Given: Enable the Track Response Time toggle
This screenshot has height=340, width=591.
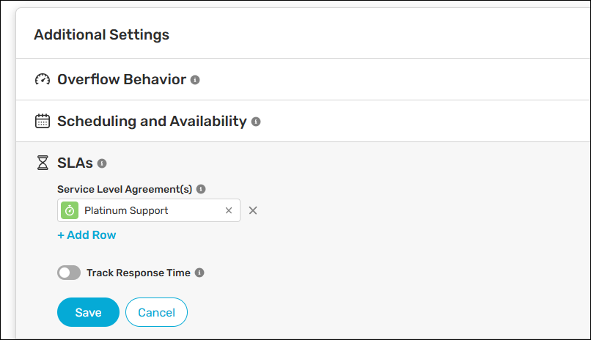Looking at the screenshot, I should tap(69, 273).
